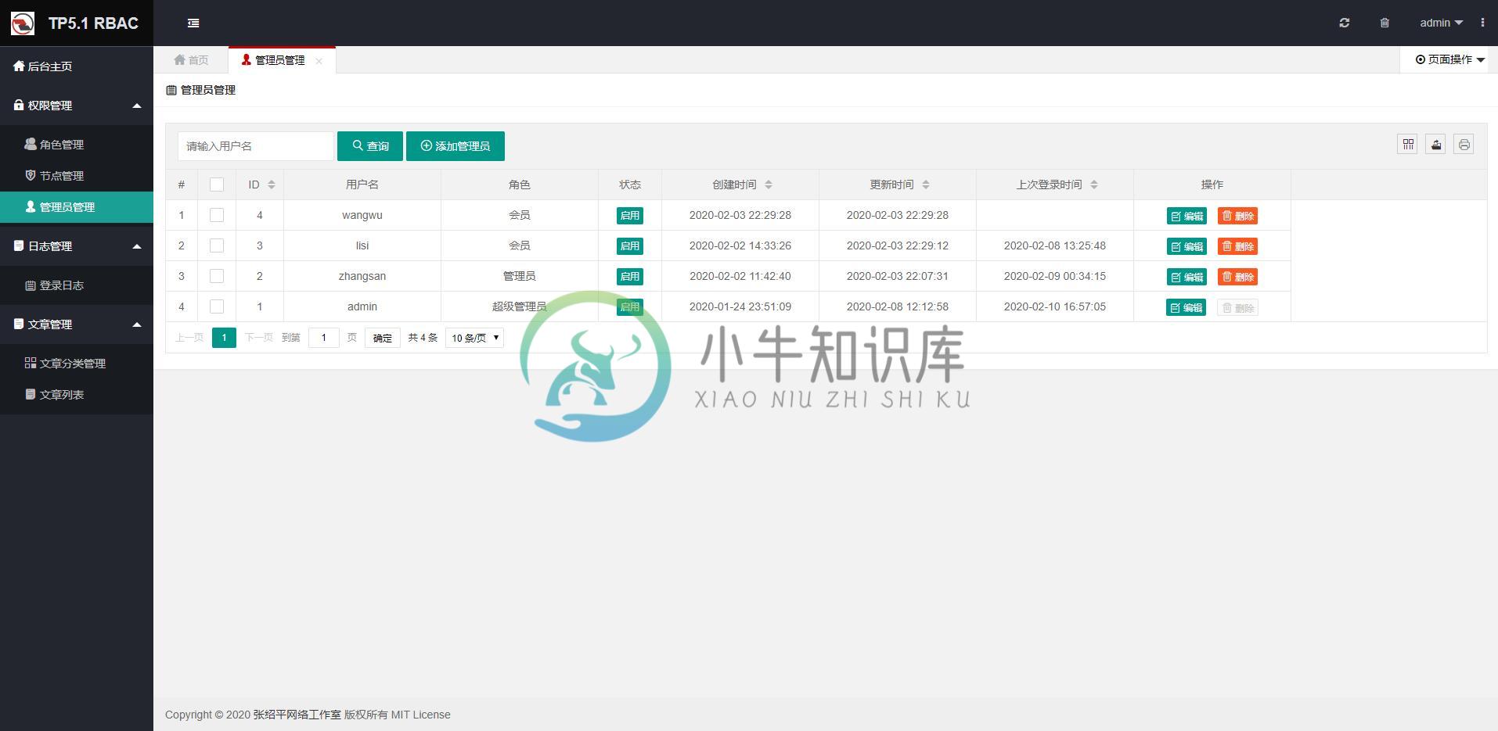
Task: Check the zhangsan row checkbox
Action: point(217,276)
